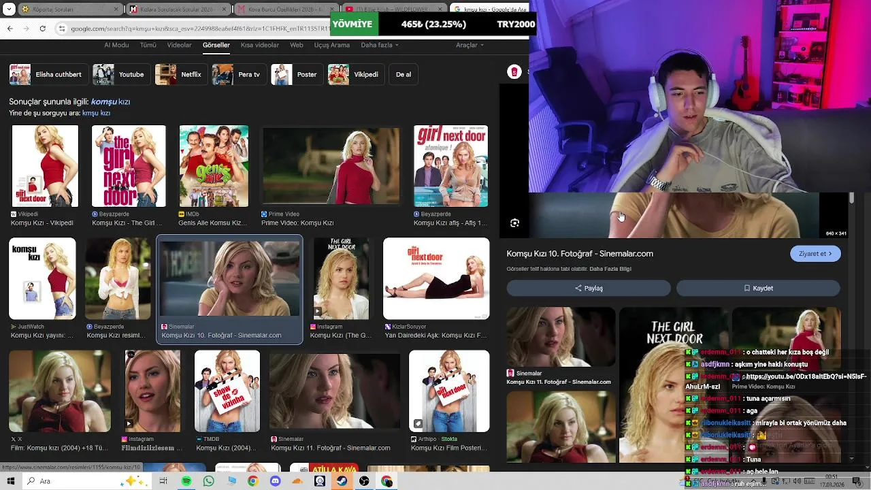Filter images by Youtube chip
Screen dimensions: 871x490
point(120,74)
